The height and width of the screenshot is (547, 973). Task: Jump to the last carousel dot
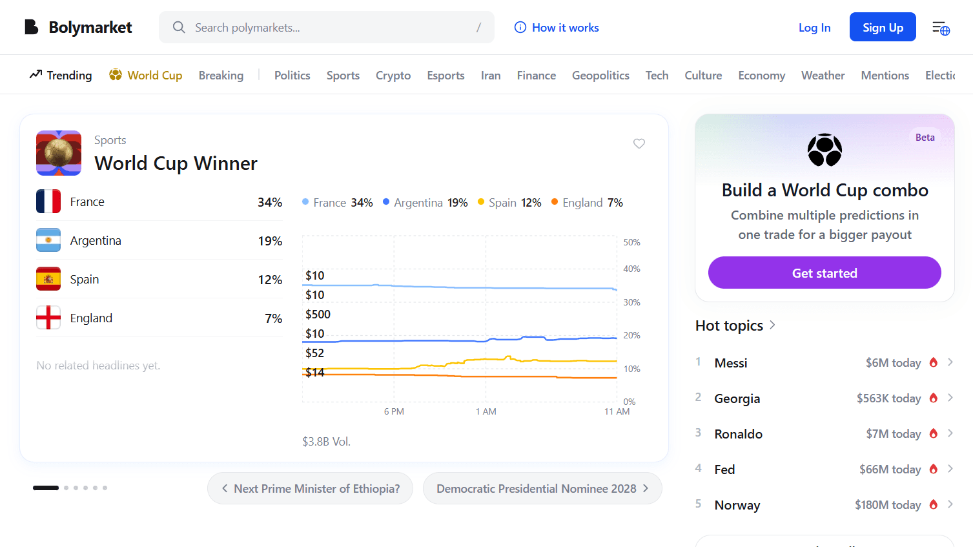pos(105,488)
